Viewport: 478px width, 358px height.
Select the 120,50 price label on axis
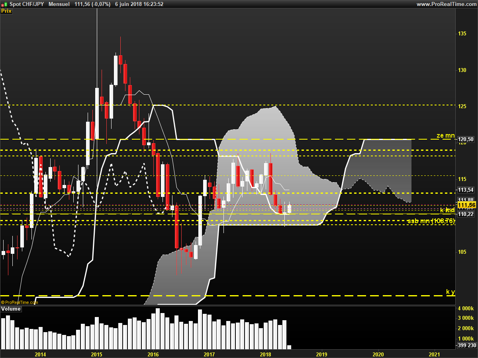466,139
